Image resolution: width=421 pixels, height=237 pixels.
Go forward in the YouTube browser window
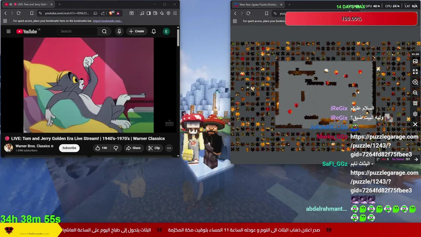[12, 13]
